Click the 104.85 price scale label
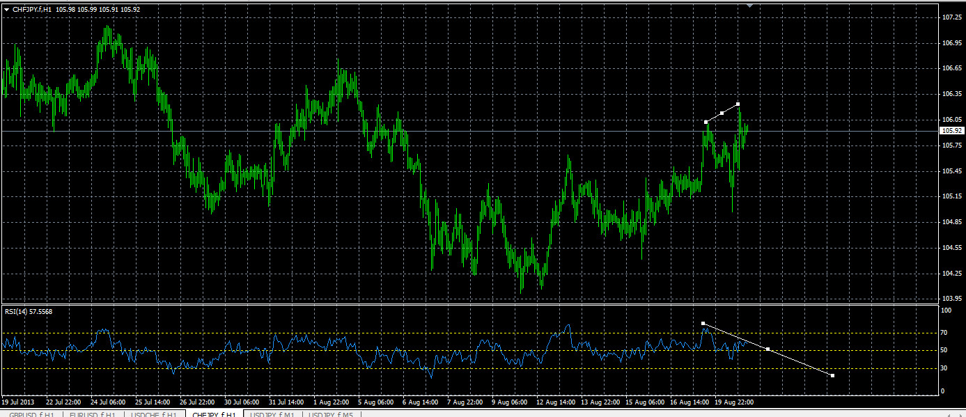Viewport: 966px width, 417px height. [951, 222]
